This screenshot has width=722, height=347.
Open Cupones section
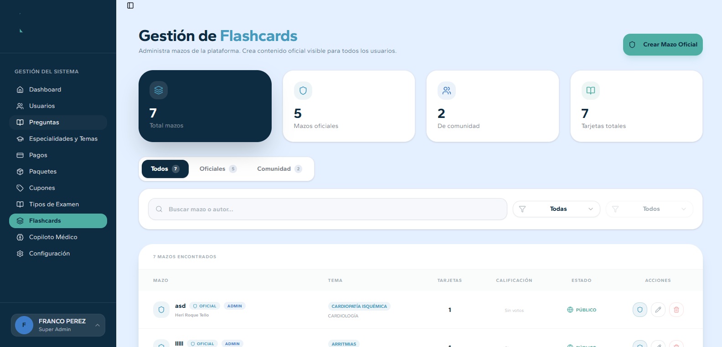click(58, 188)
